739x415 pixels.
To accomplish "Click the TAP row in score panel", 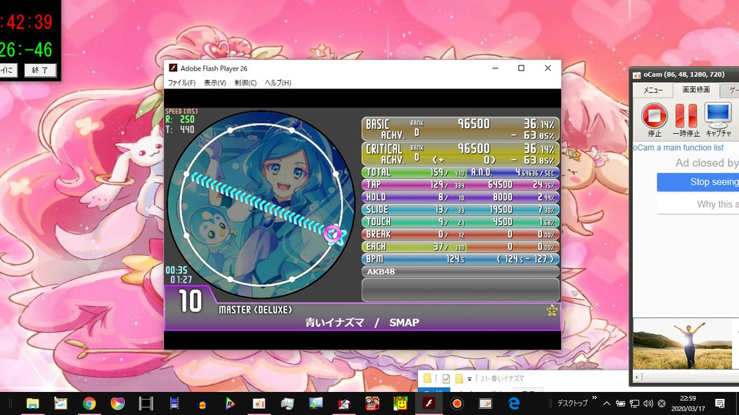I will [460, 185].
